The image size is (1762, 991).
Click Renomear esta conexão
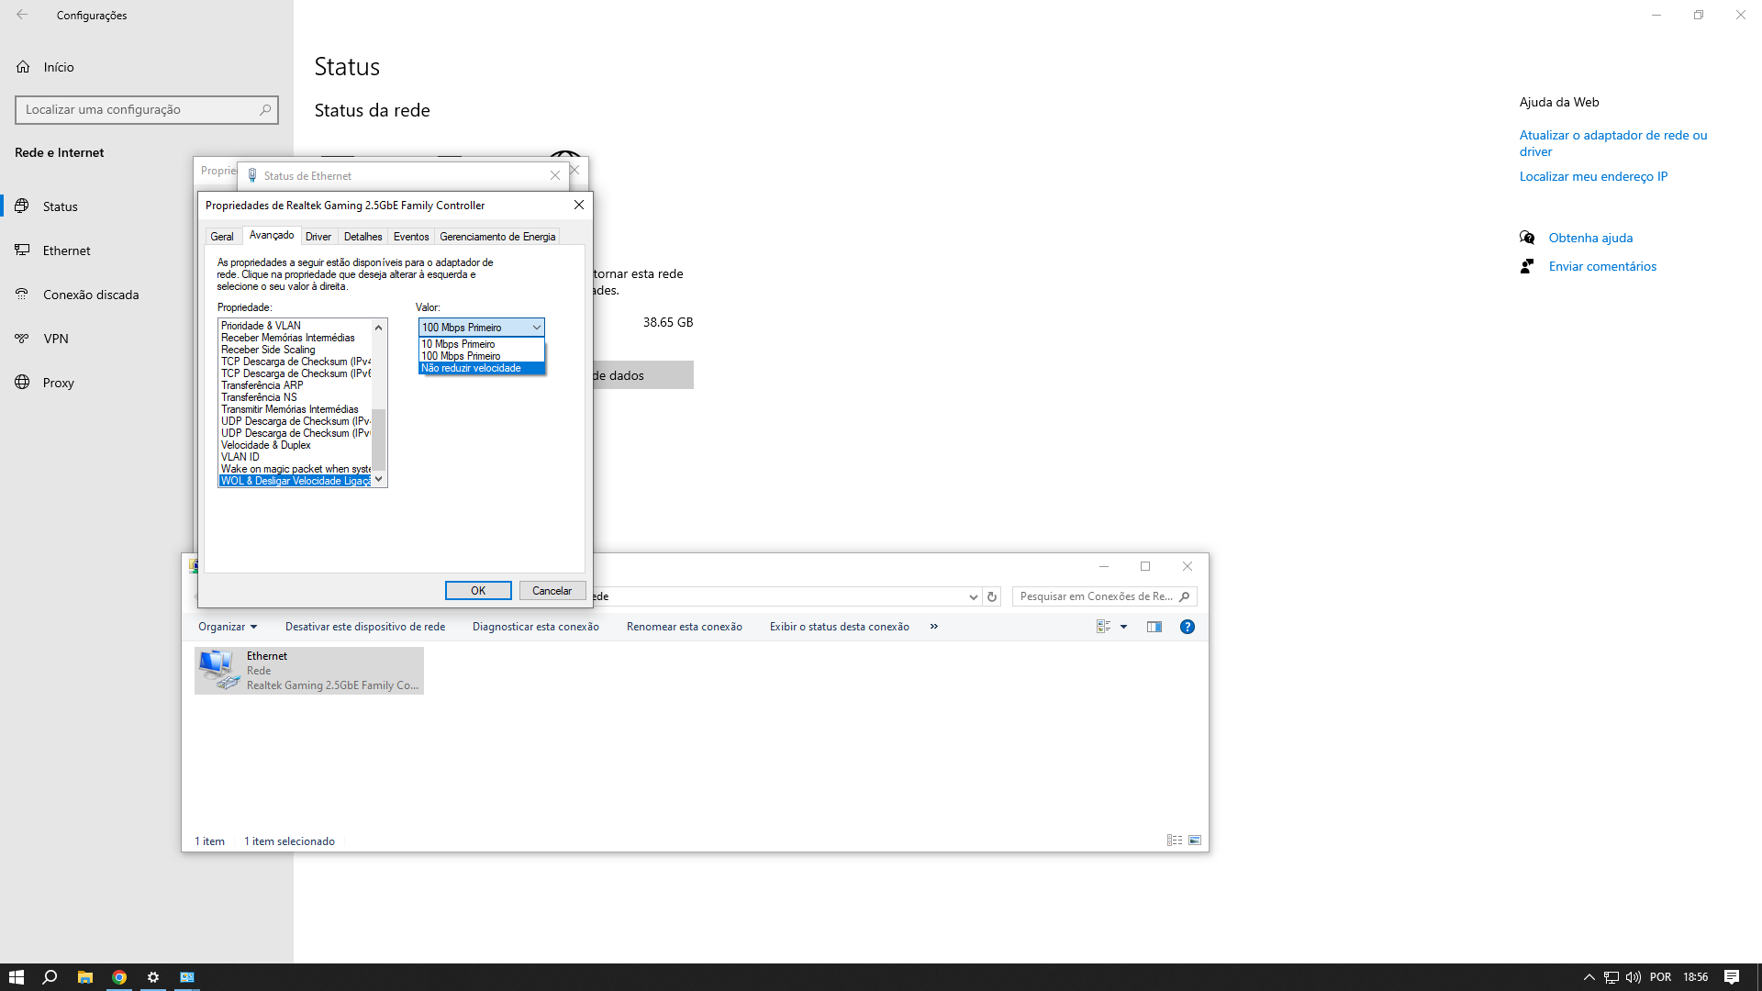pos(685,627)
